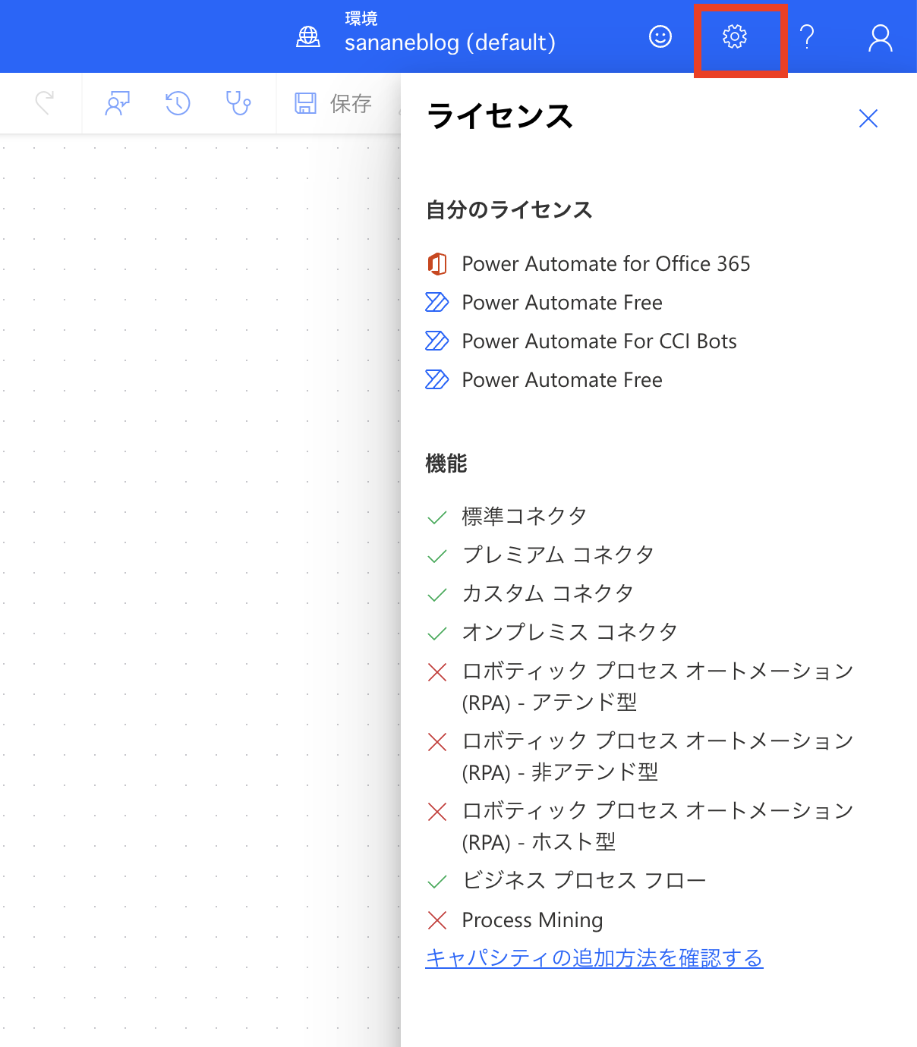
Task: Click the カスタム コネクタ feature row
Action: 547,594
